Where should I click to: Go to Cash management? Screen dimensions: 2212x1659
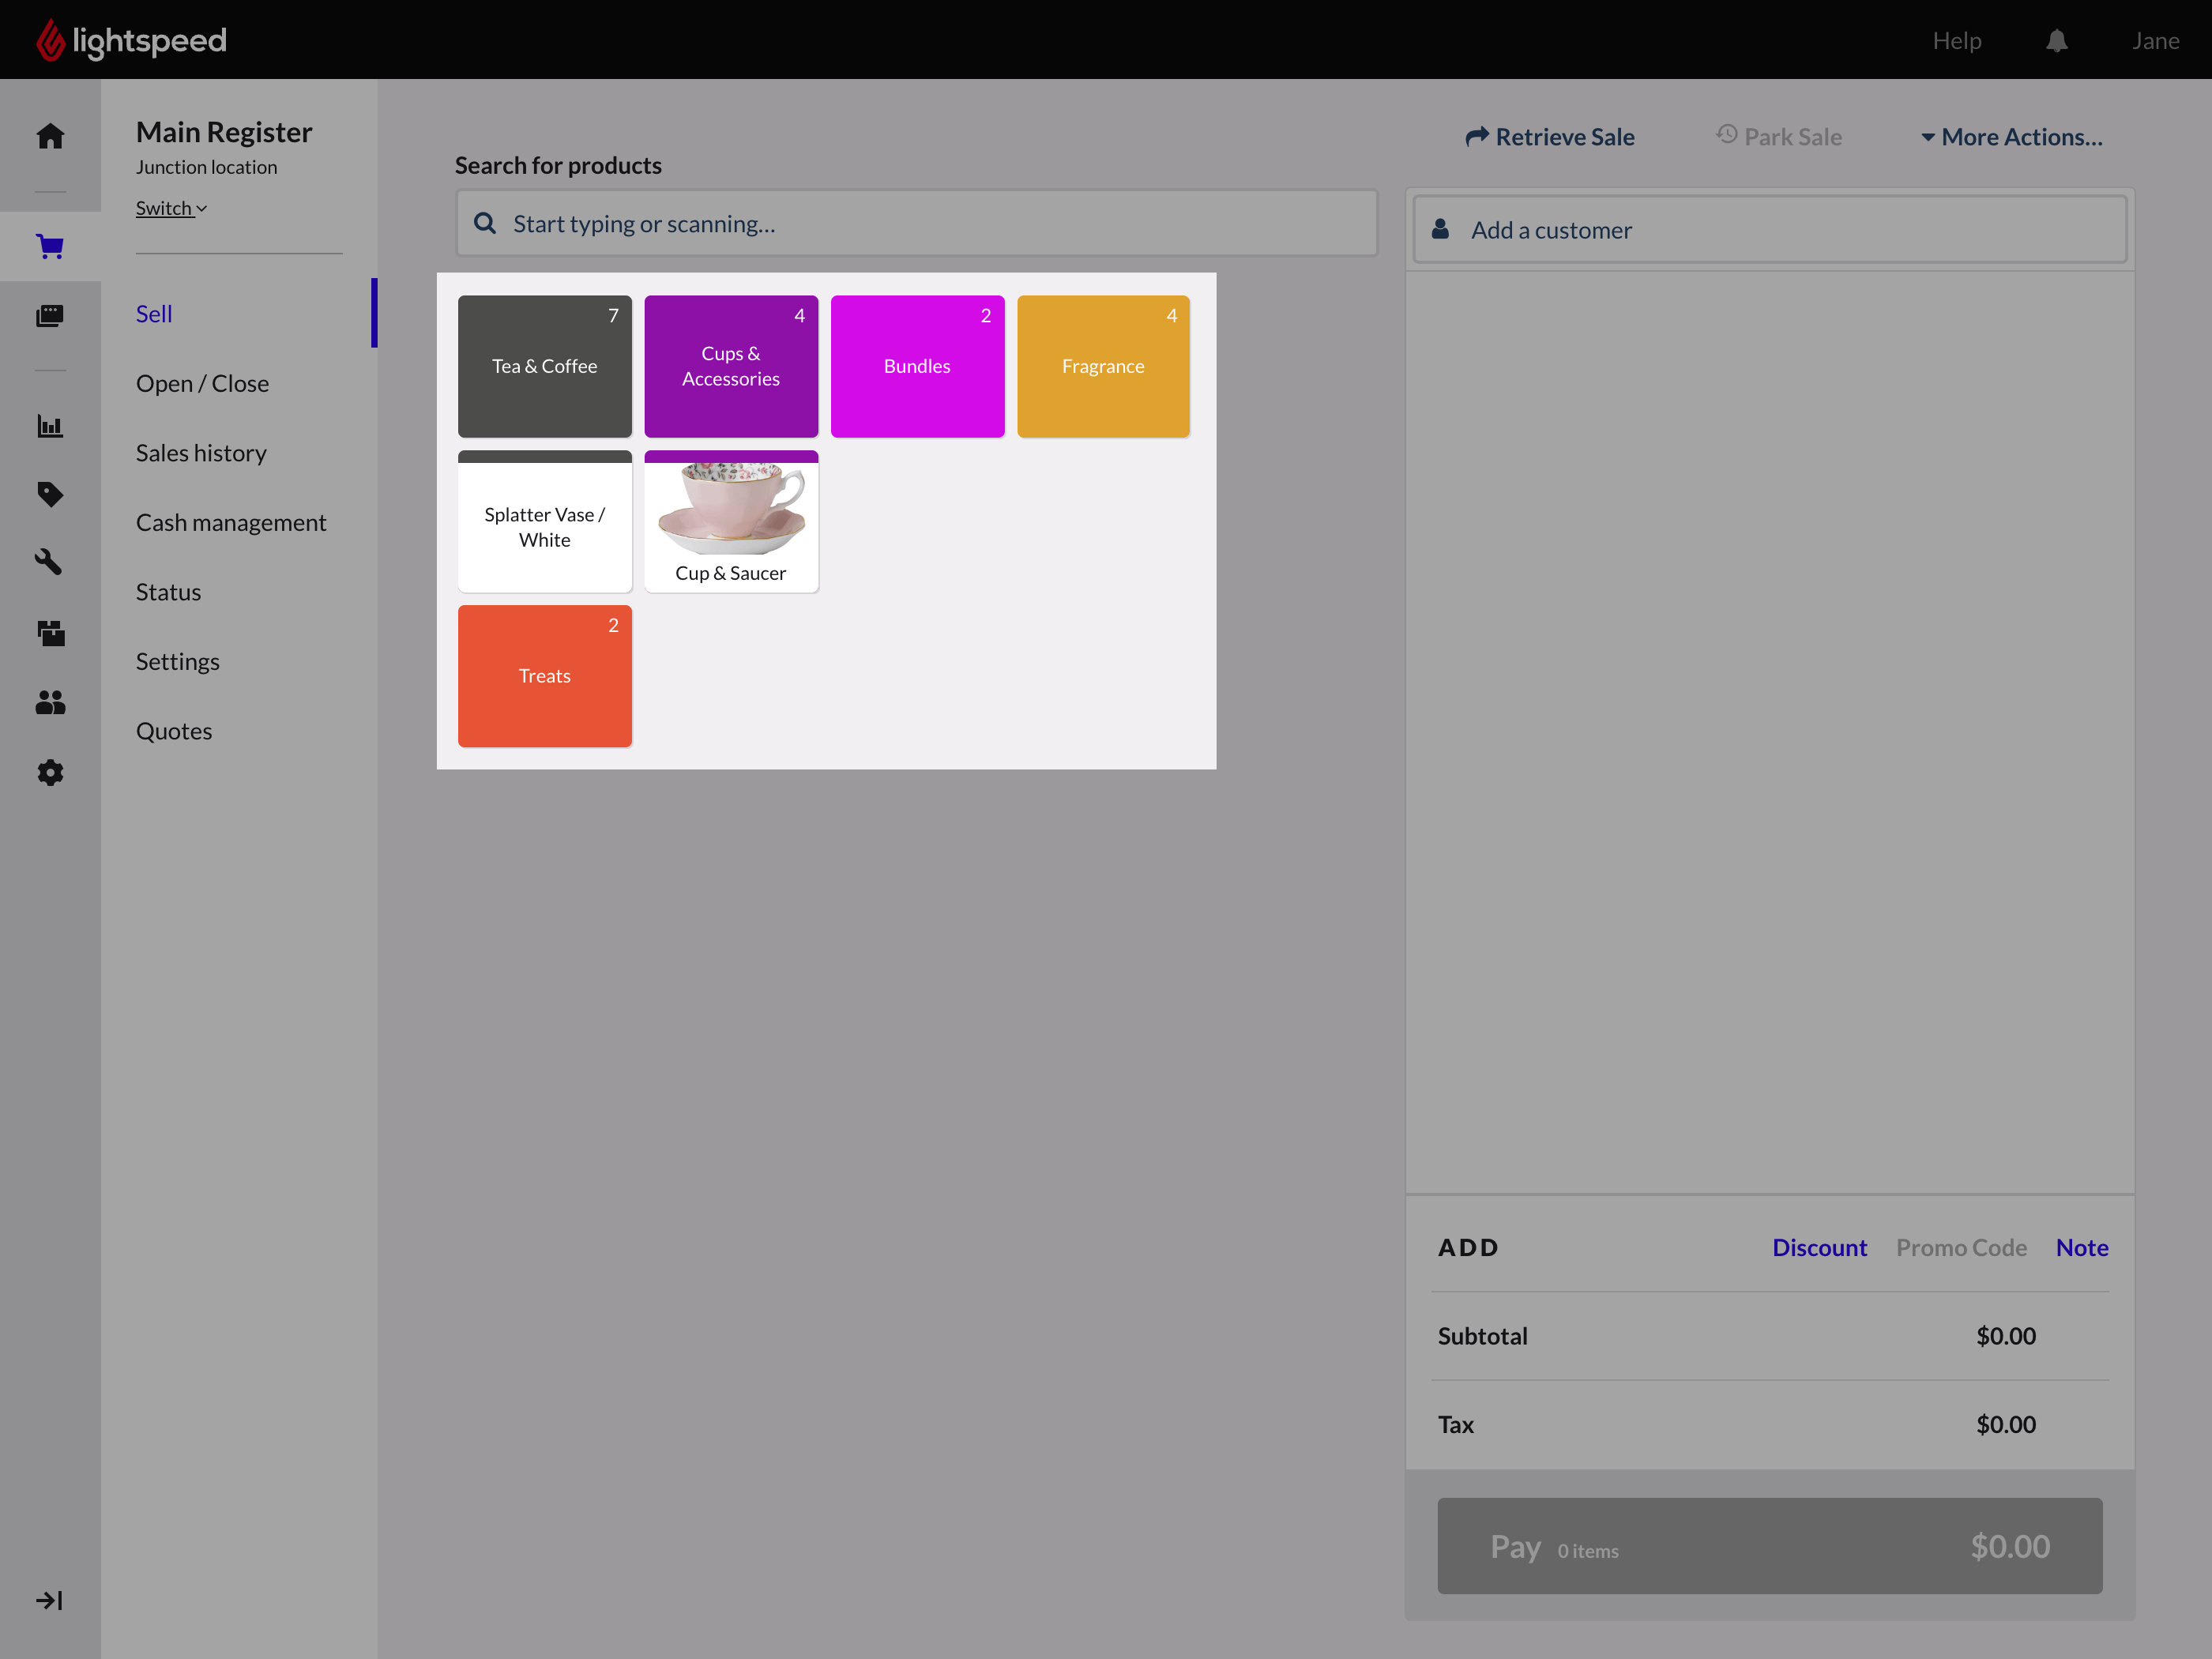tap(231, 523)
